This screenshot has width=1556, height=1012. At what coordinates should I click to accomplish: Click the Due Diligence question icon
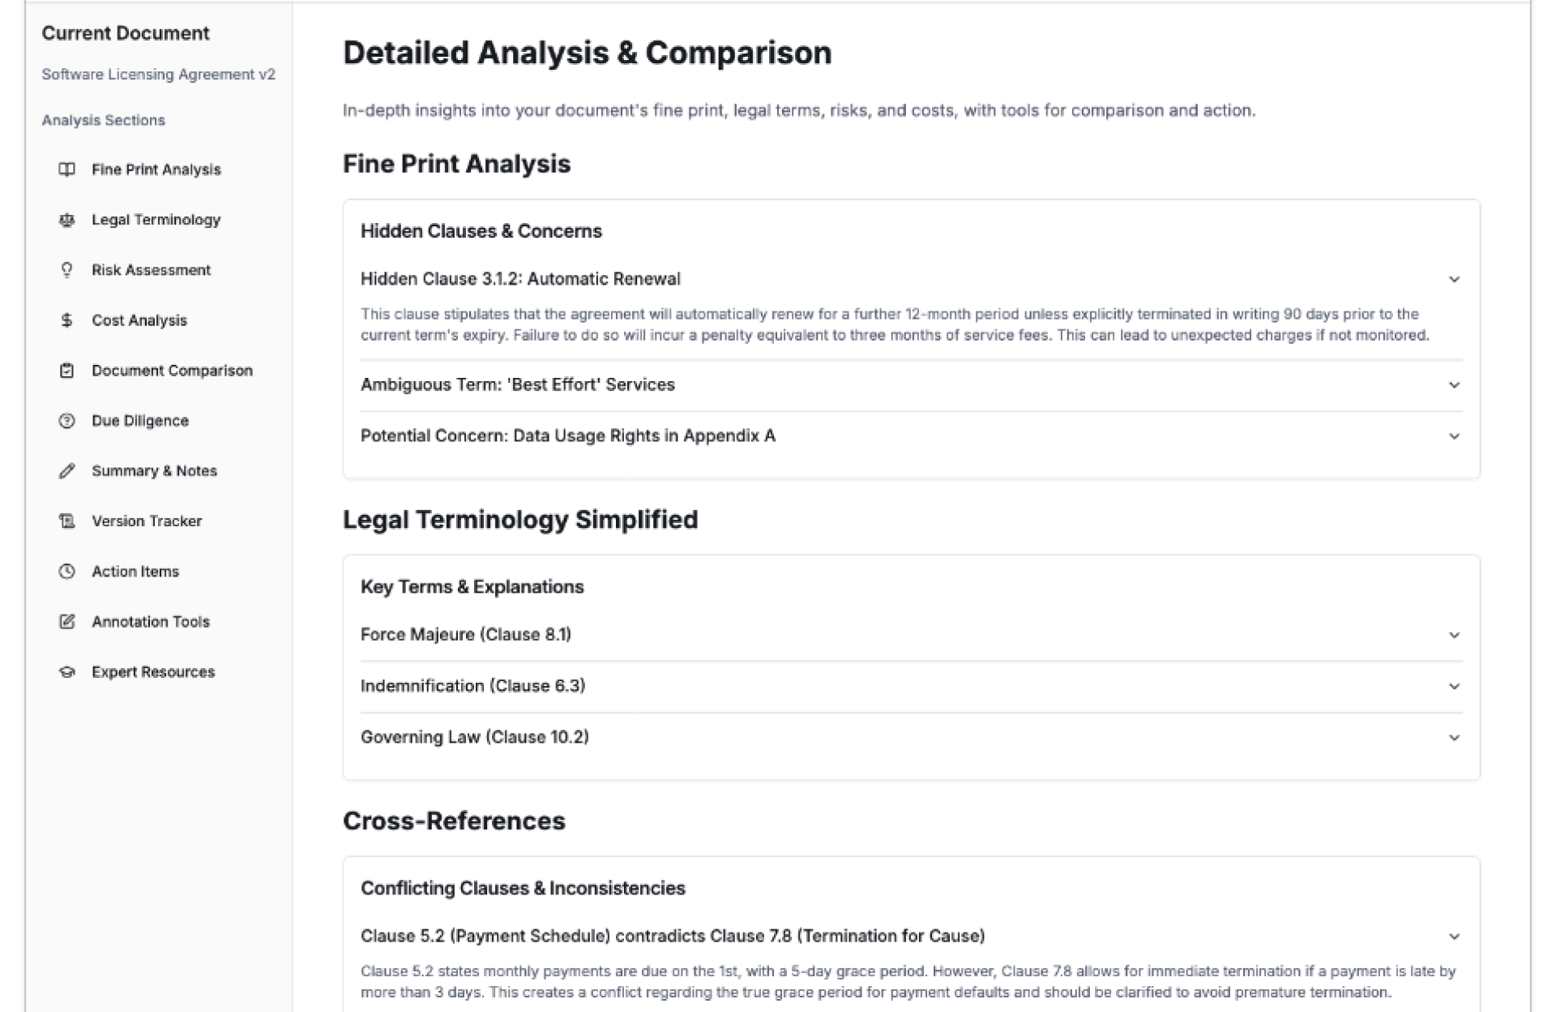coord(66,421)
